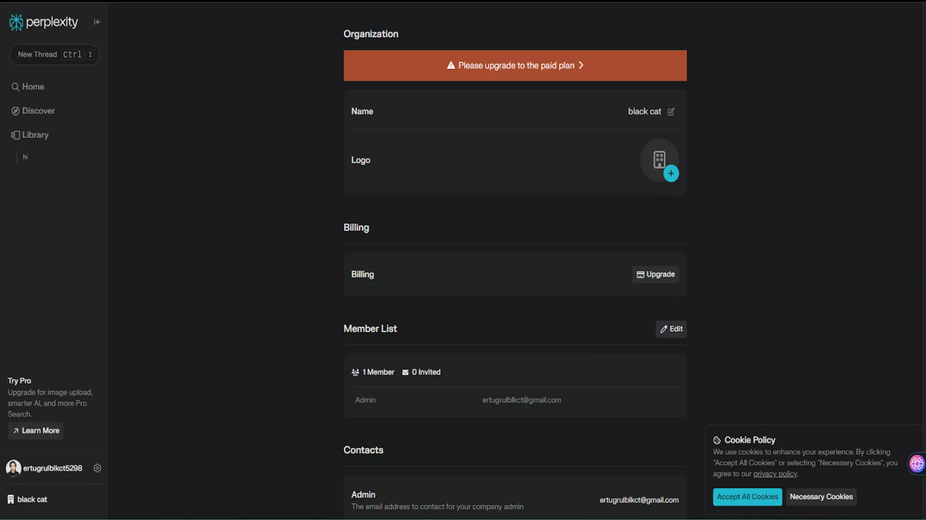Edit the Member List
926x520 pixels.
[x=671, y=329]
